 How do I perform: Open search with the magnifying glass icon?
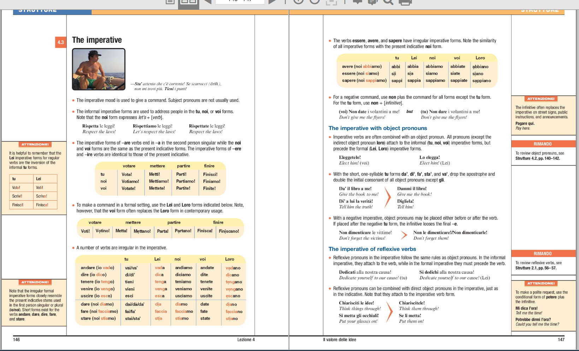tap(388, 2)
